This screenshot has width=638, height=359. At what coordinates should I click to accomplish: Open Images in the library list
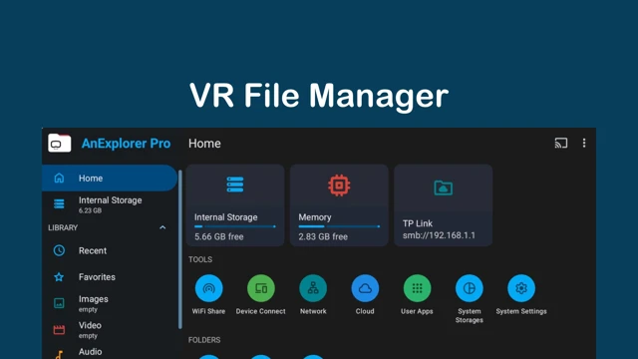110,303
